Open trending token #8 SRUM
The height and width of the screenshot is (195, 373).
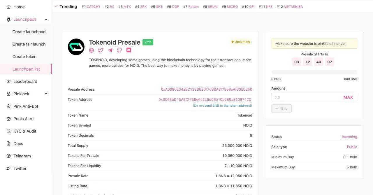click(x=210, y=7)
